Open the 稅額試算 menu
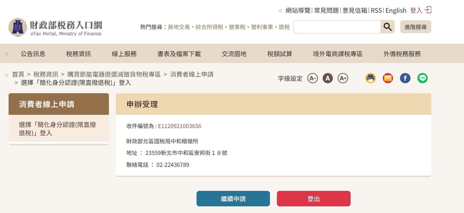This screenshot has width=464, height=213. pos(280,54)
